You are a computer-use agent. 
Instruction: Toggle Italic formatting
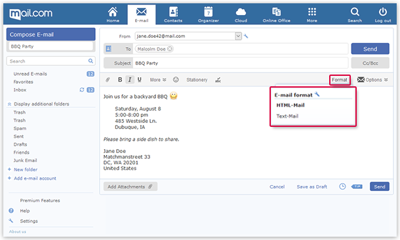130,80
